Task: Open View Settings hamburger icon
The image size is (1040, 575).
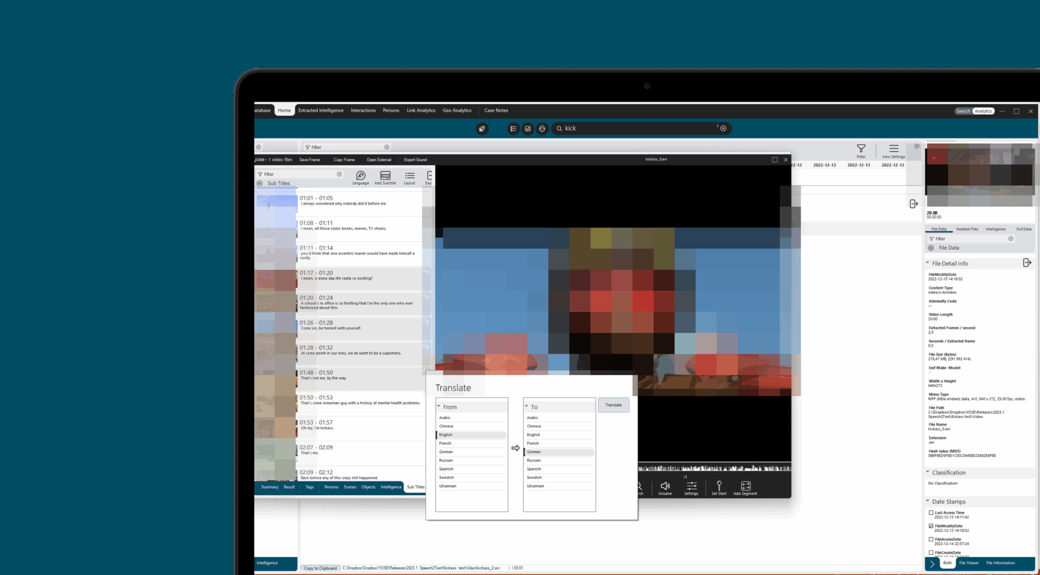Action: point(893,148)
